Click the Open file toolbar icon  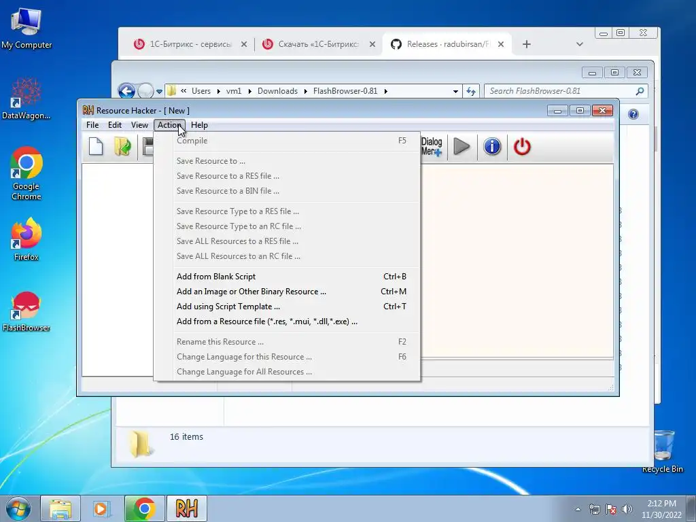click(122, 147)
